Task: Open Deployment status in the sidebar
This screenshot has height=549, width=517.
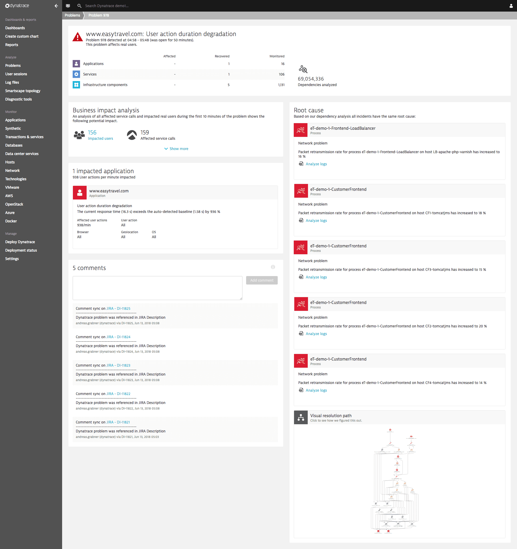Action: 21,251
